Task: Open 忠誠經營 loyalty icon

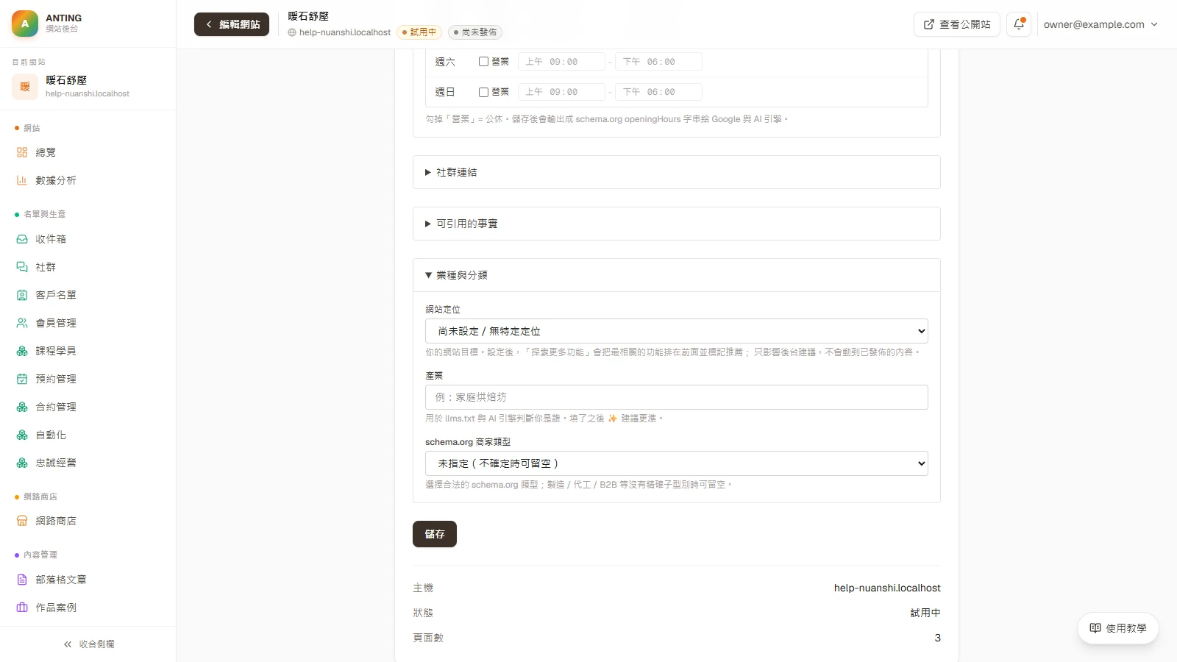Action: click(22, 463)
